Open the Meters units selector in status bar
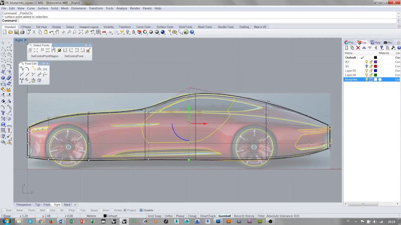This screenshot has width=401, height=225. click(x=91, y=216)
